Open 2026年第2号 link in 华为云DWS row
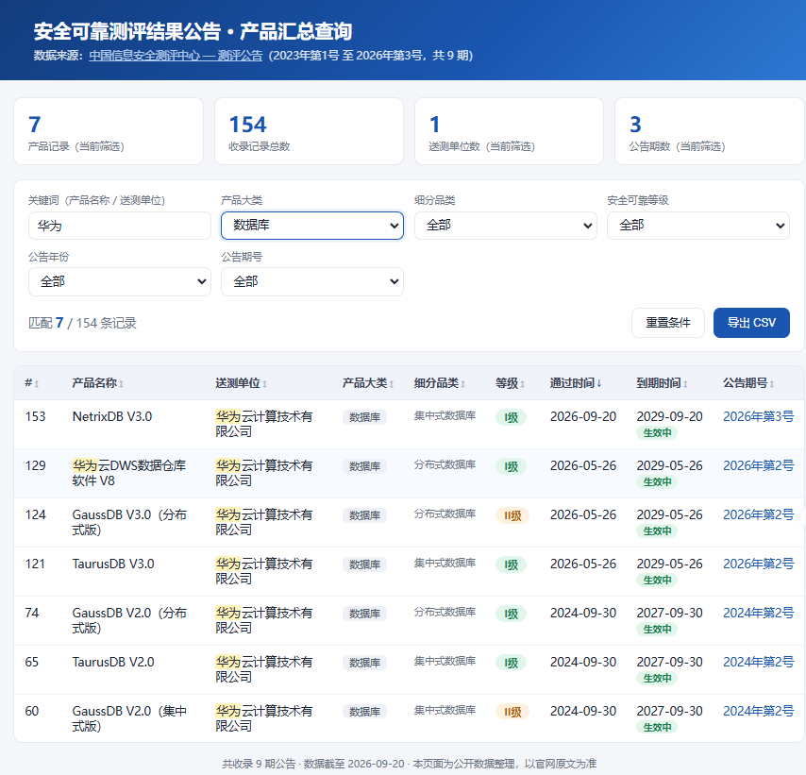 pos(758,465)
